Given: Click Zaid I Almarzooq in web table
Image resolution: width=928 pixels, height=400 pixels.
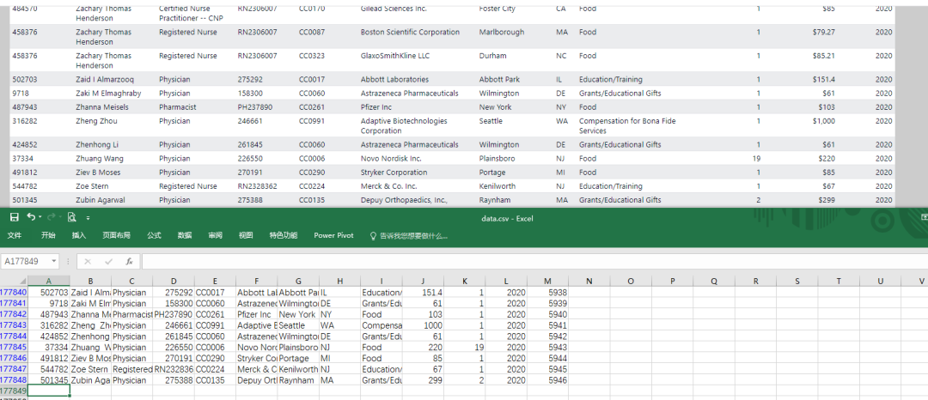Looking at the screenshot, I should 105,79.
